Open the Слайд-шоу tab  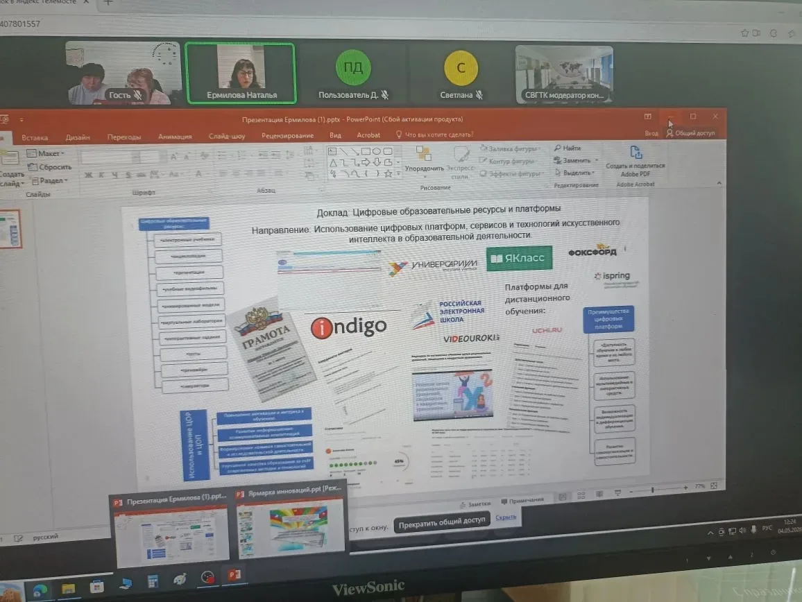pyautogui.click(x=227, y=136)
